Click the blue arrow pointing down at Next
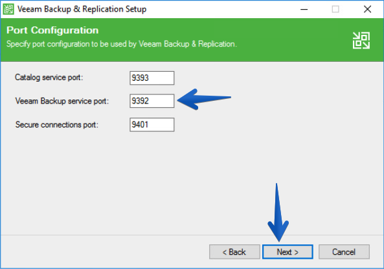 (278, 212)
